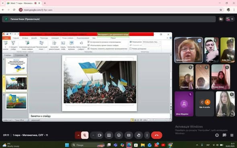Expand hidden system tray icons
Screen dimensions: 237x148
click(197, 145)
